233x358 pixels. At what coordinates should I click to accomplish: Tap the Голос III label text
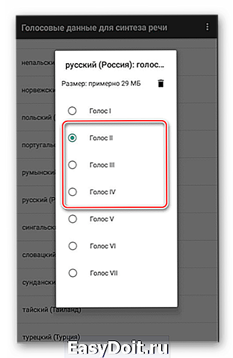tap(102, 165)
